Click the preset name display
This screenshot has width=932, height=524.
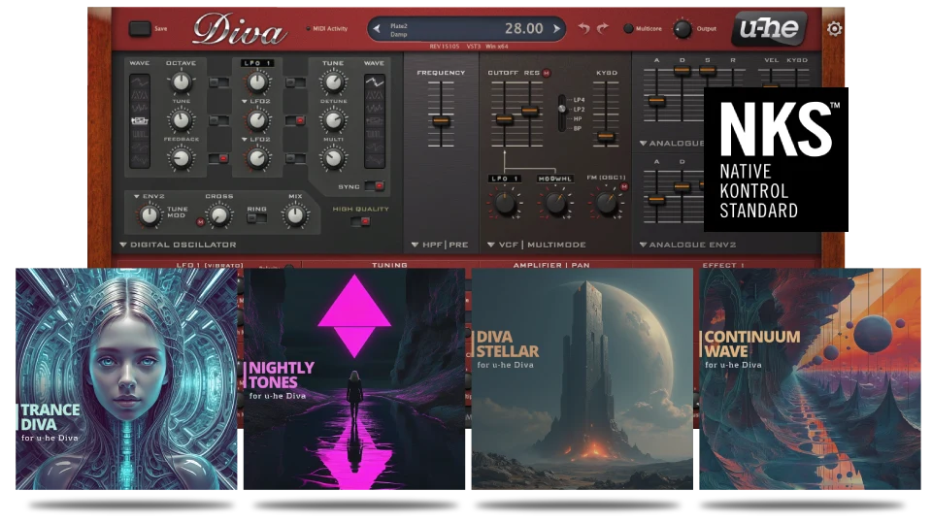pos(466,29)
